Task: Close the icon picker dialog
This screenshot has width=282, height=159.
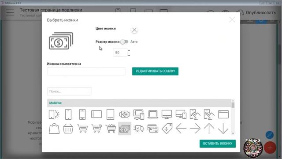Action: [232, 19]
